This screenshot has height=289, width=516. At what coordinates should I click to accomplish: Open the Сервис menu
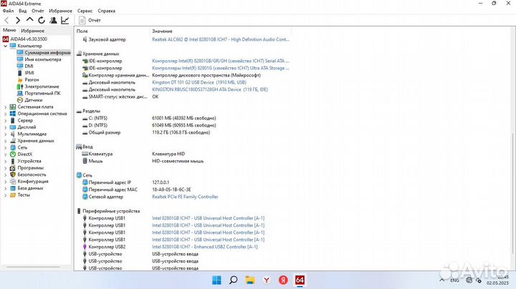pyautogui.click(x=85, y=11)
